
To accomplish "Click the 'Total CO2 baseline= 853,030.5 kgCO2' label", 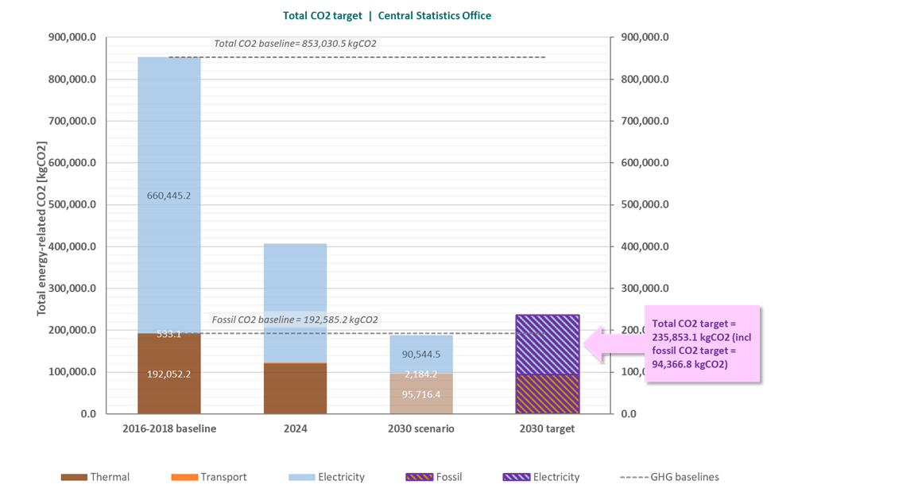I will (x=295, y=44).
